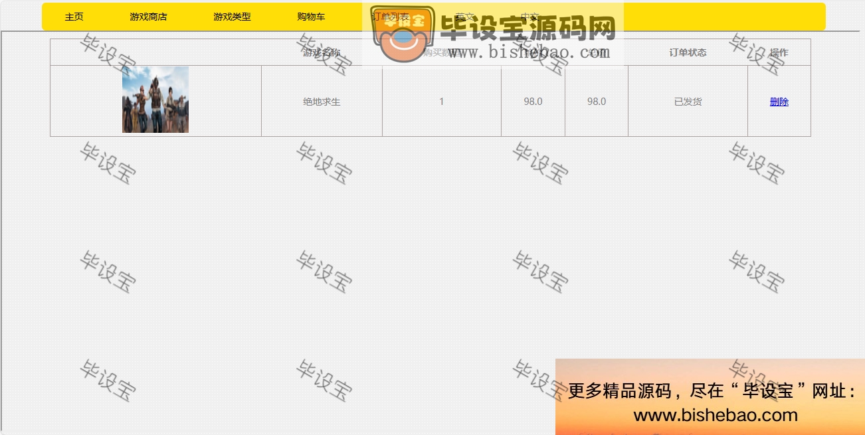The image size is (865, 435).
Task: Click the 游戏名称 column header
Action: (x=322, y=52)
